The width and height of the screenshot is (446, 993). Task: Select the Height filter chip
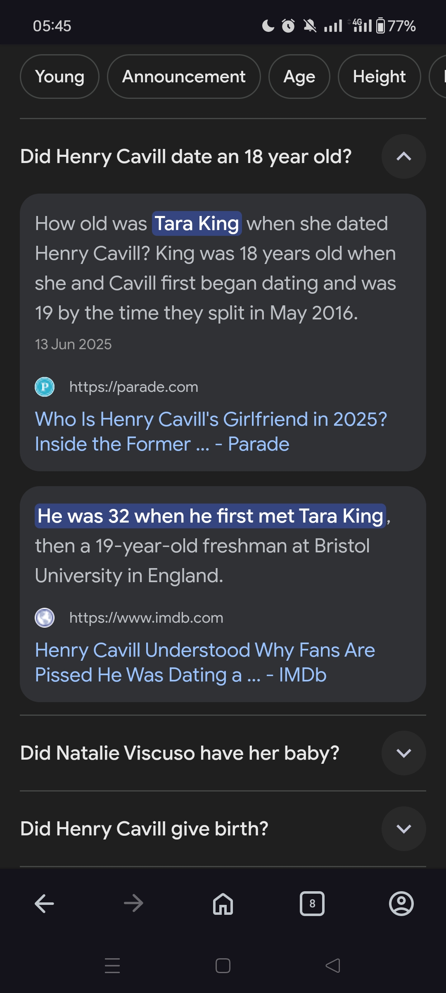point(379,77)
